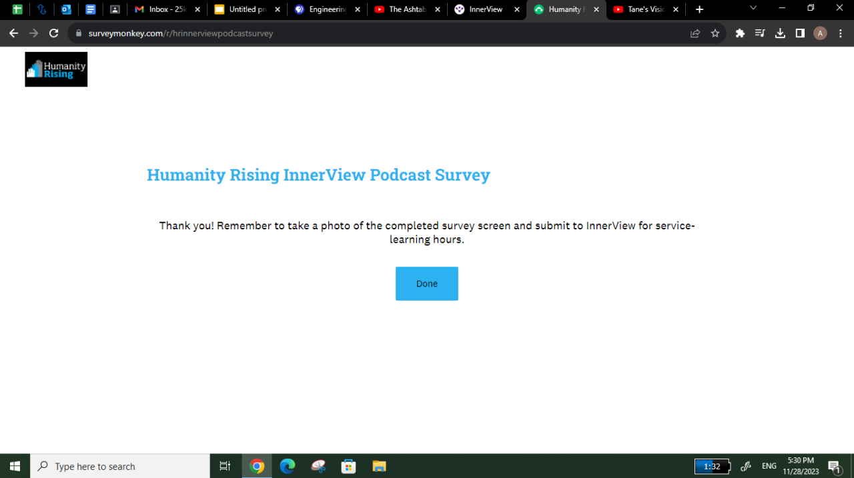View site information lock icon
Viewport: 854px width, 478px height.
(78, 33)
